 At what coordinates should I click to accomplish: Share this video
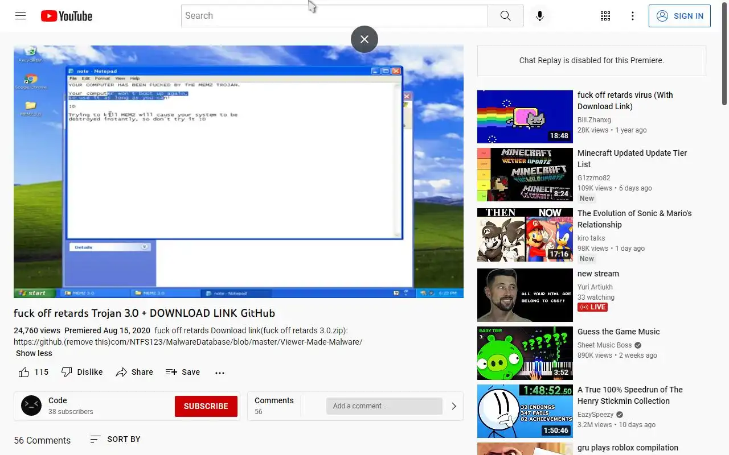click(x=134, y=372)
